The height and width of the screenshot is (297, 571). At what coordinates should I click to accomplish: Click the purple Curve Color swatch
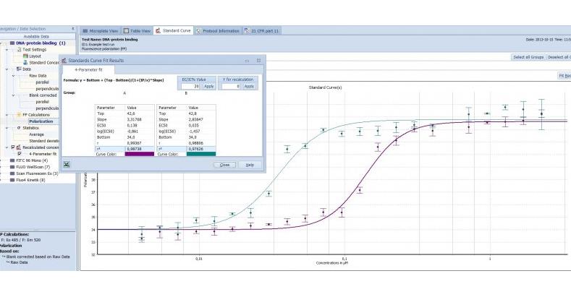[139, 153]
